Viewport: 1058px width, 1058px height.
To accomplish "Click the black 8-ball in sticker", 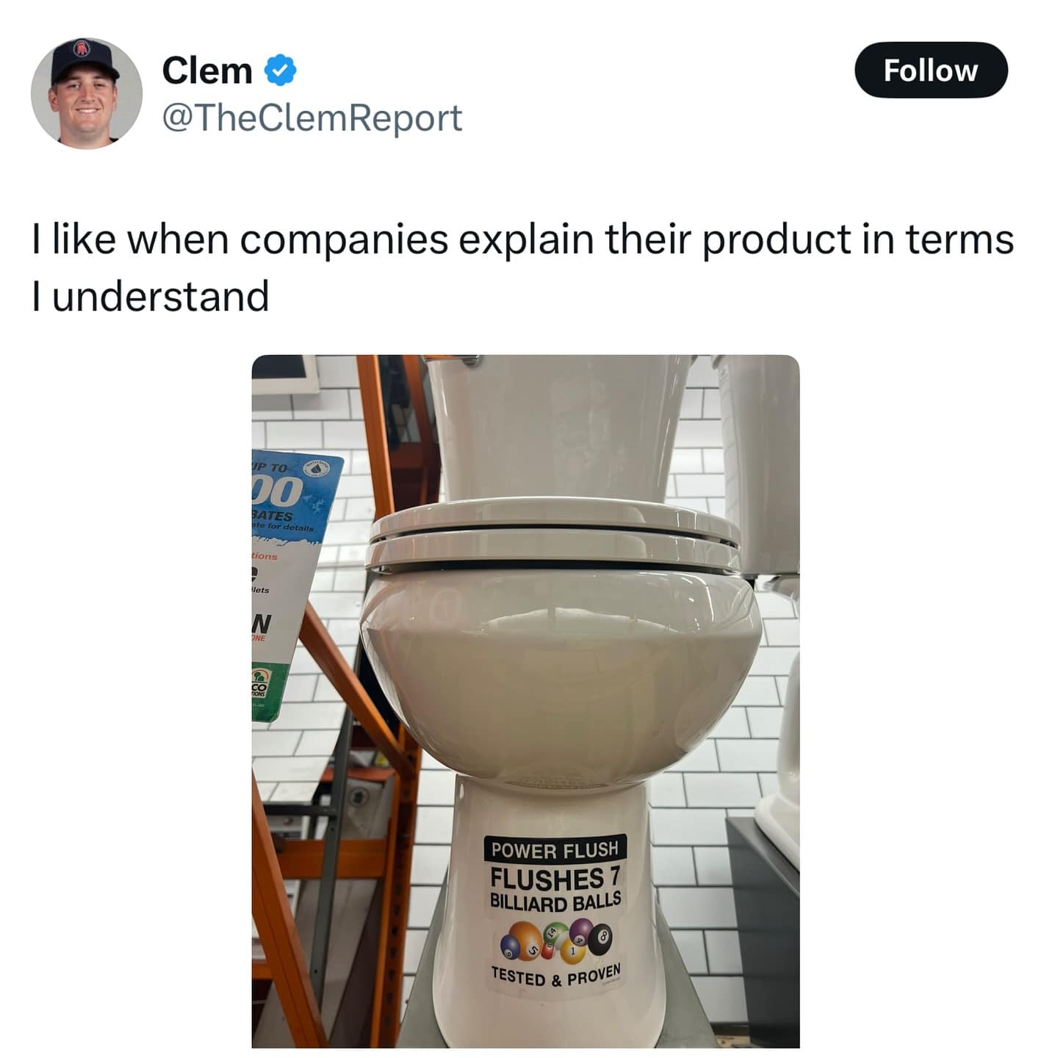I will 599,940.
